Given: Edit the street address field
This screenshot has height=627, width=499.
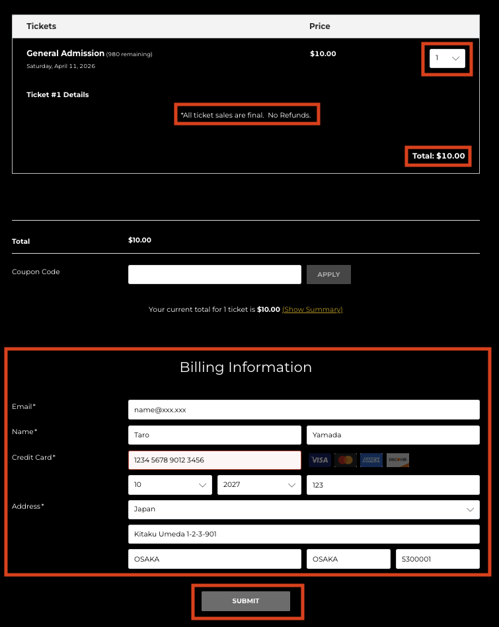Looking at the screenshot, I should click(303, 534).
